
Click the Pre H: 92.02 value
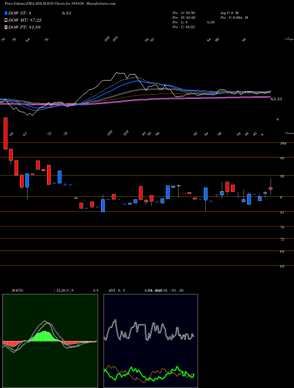184,18
